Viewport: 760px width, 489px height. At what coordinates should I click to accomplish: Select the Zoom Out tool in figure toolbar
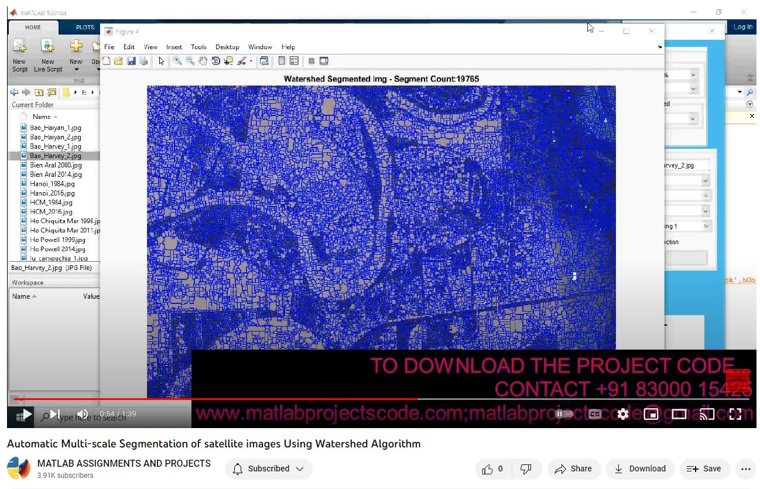(190, 61)
